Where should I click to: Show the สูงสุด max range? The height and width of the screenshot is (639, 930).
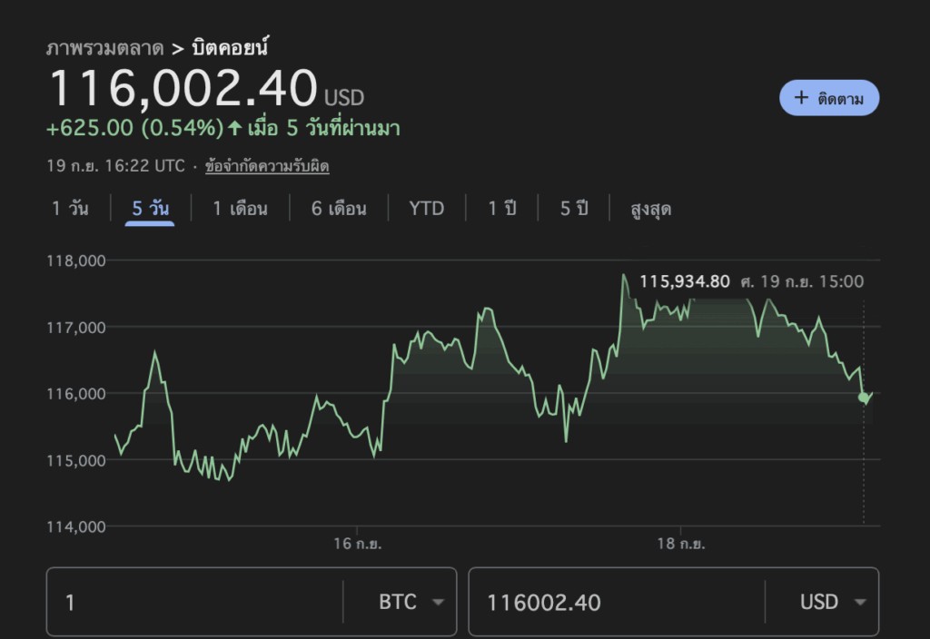(650, 210)
